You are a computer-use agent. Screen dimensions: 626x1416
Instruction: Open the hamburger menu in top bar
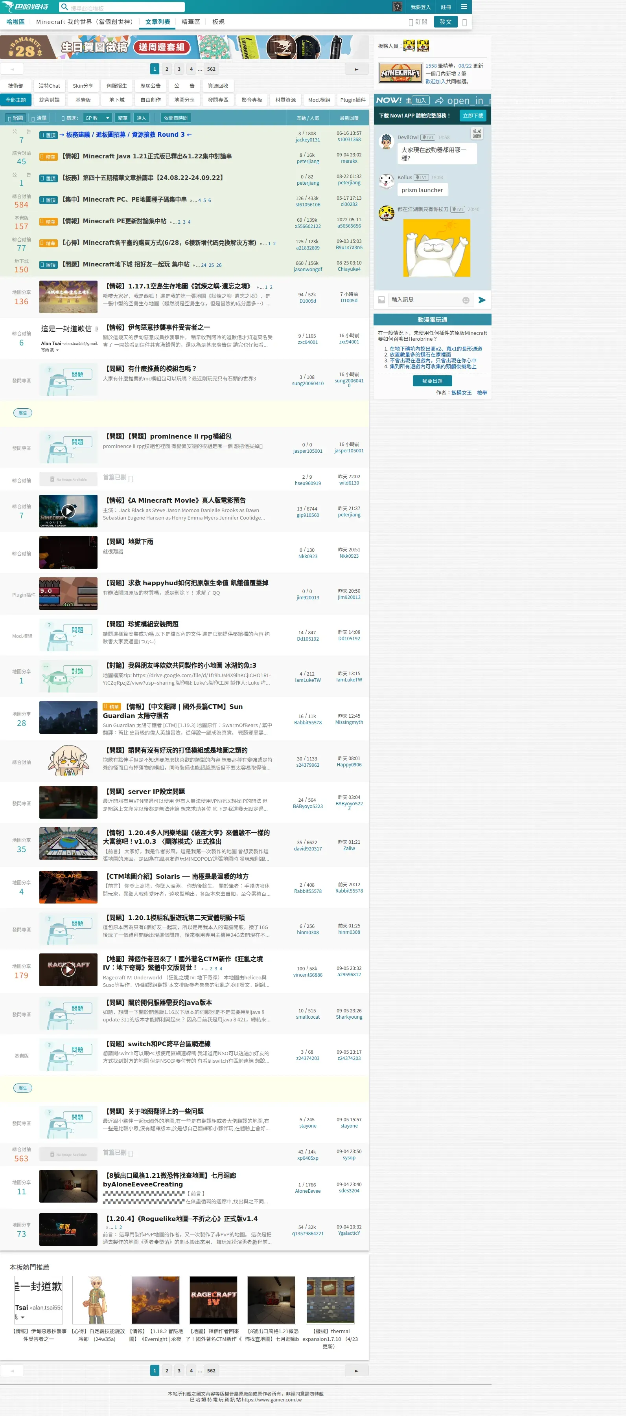point(464,7)
